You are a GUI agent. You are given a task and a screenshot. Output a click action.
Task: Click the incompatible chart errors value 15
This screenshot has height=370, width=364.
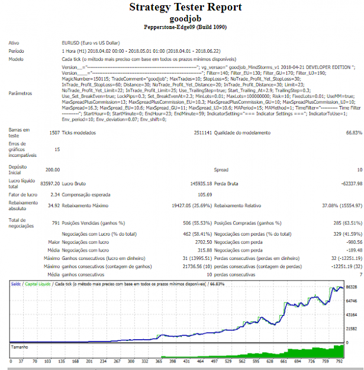coord(57,149)
